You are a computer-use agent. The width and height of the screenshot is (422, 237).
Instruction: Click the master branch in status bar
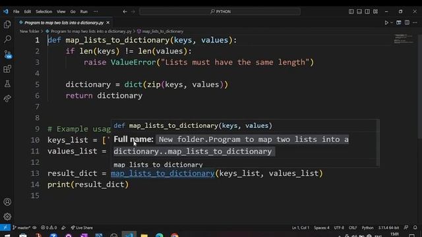22,228
